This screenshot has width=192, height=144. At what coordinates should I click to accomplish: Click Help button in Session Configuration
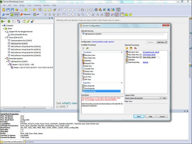click(151, 117)
